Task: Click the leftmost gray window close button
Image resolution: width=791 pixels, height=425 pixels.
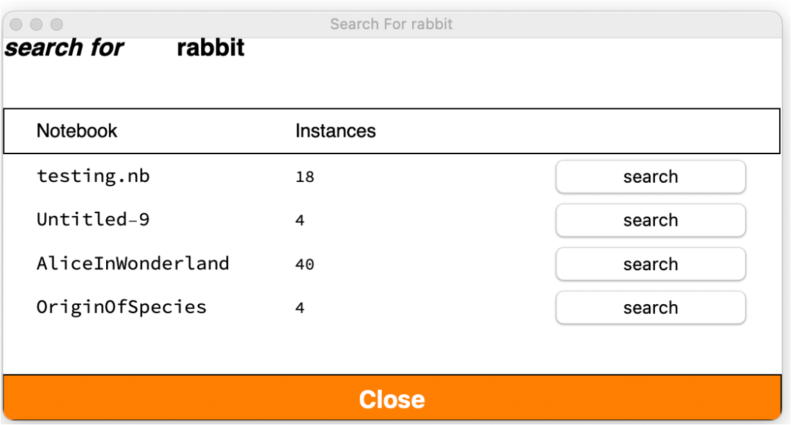Action: (x=17, y=24)
